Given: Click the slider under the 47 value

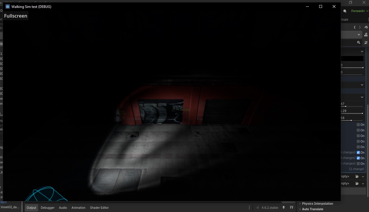Looking at the screenshot, I should 352,106.
